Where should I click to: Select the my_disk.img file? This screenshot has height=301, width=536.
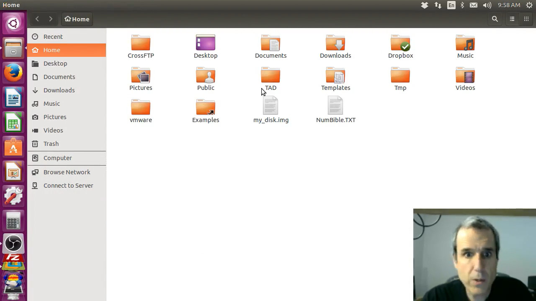point(271,110)
